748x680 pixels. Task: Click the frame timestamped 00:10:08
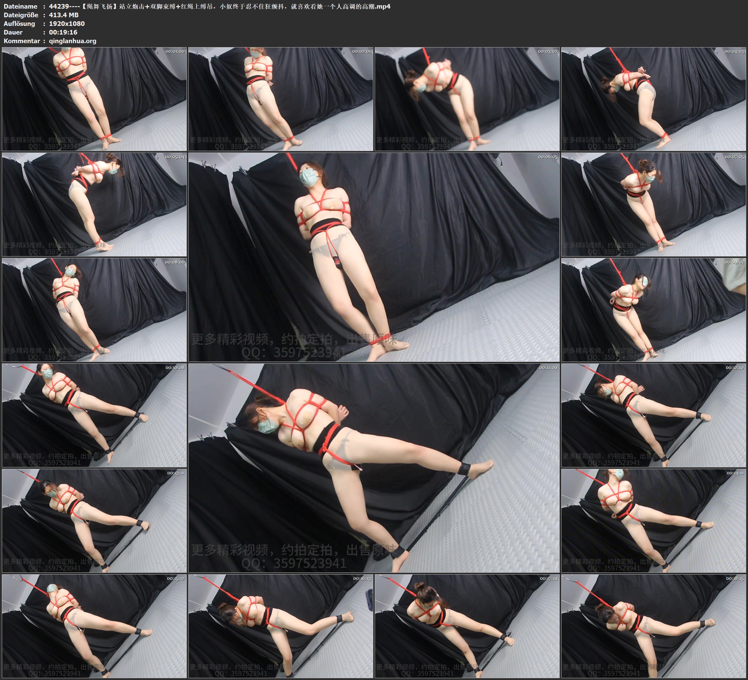click(94, 415)
